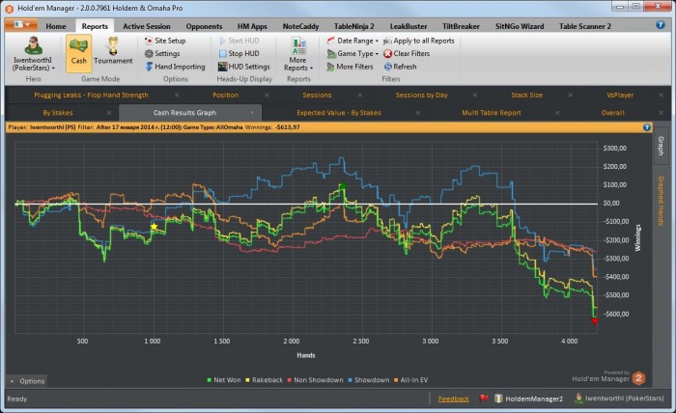Switch to Tournament game mode

(113, 52)
